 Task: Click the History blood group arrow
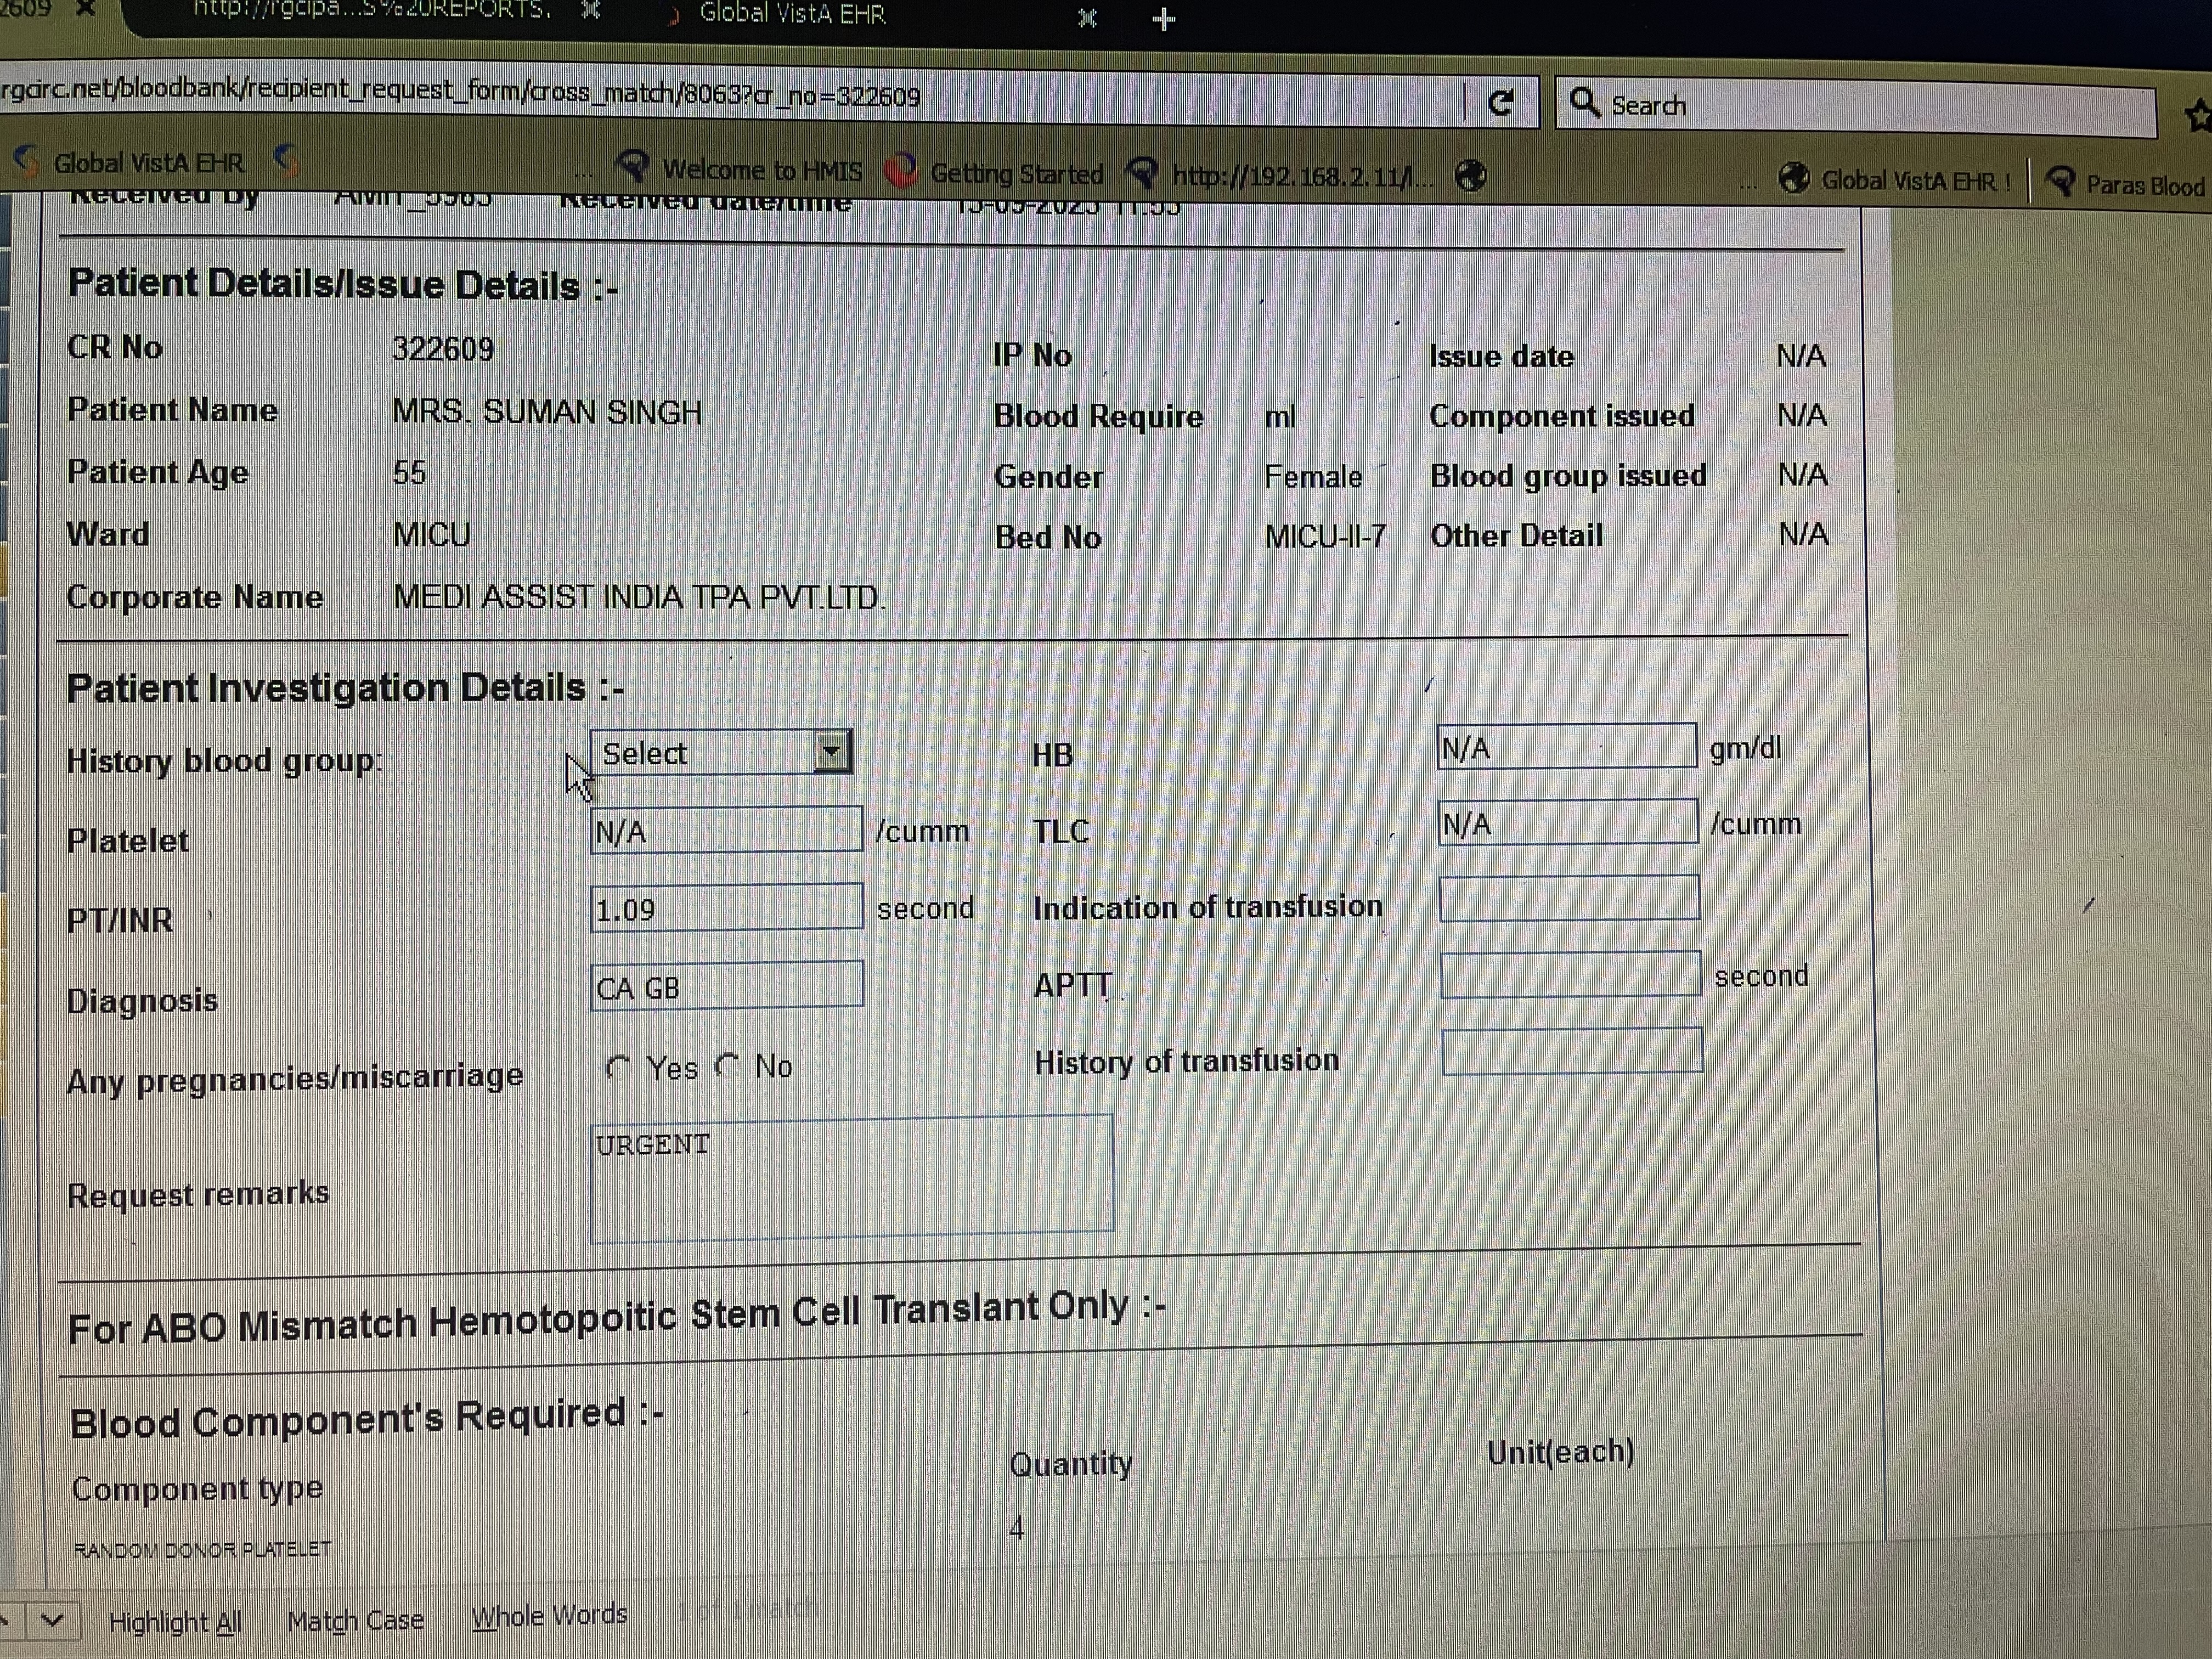pyautogui.click(x=831, y=751)
